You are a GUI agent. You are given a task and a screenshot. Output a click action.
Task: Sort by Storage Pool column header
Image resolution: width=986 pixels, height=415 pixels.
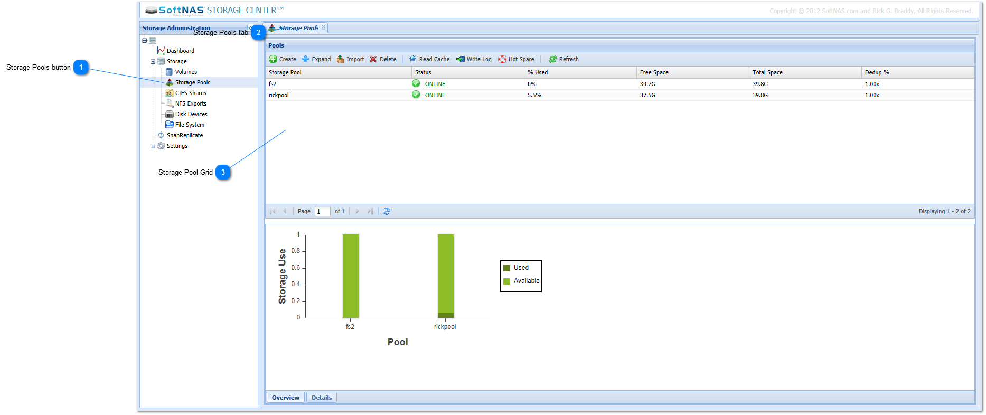[x=339, y=72]
